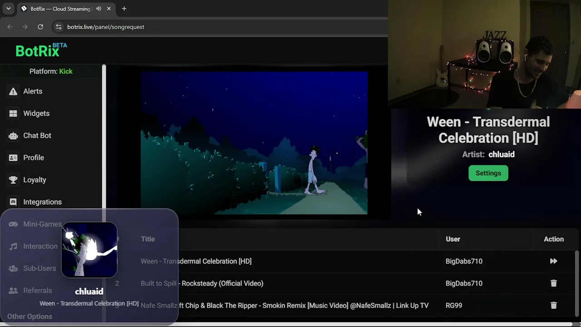
Task: Click the Other Options sidebar heading
Action: [x=30, y=317]
